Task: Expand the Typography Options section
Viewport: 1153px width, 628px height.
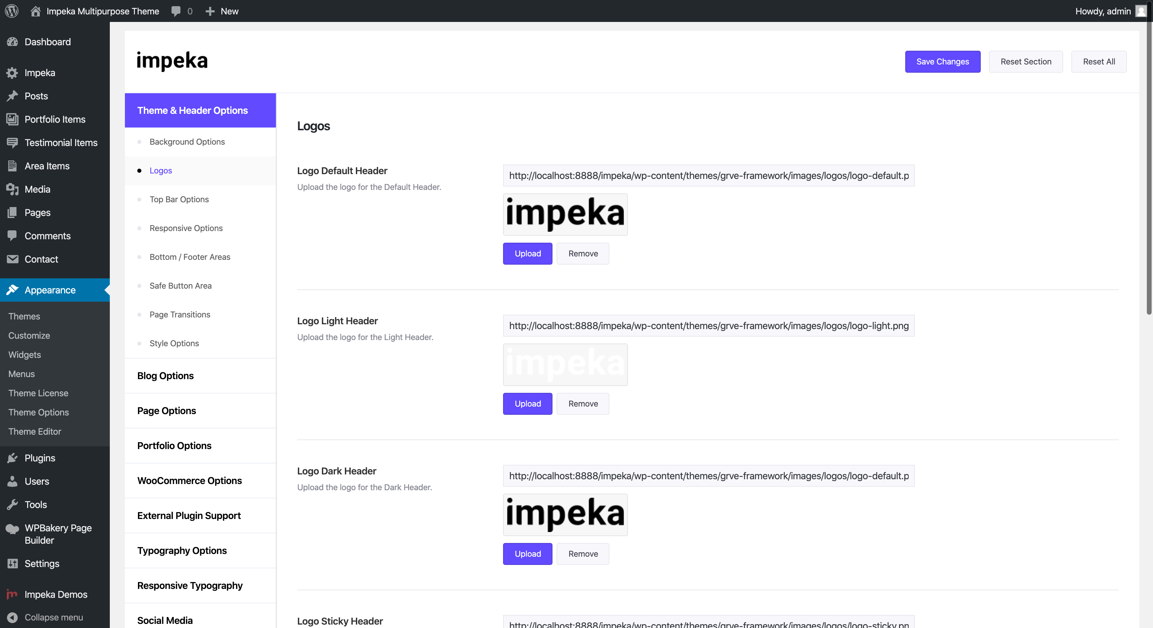Action: [182, 551]
